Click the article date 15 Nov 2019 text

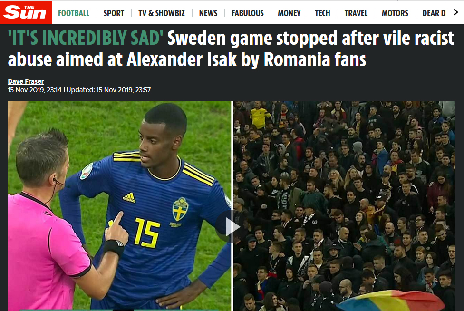coord(35,90)
